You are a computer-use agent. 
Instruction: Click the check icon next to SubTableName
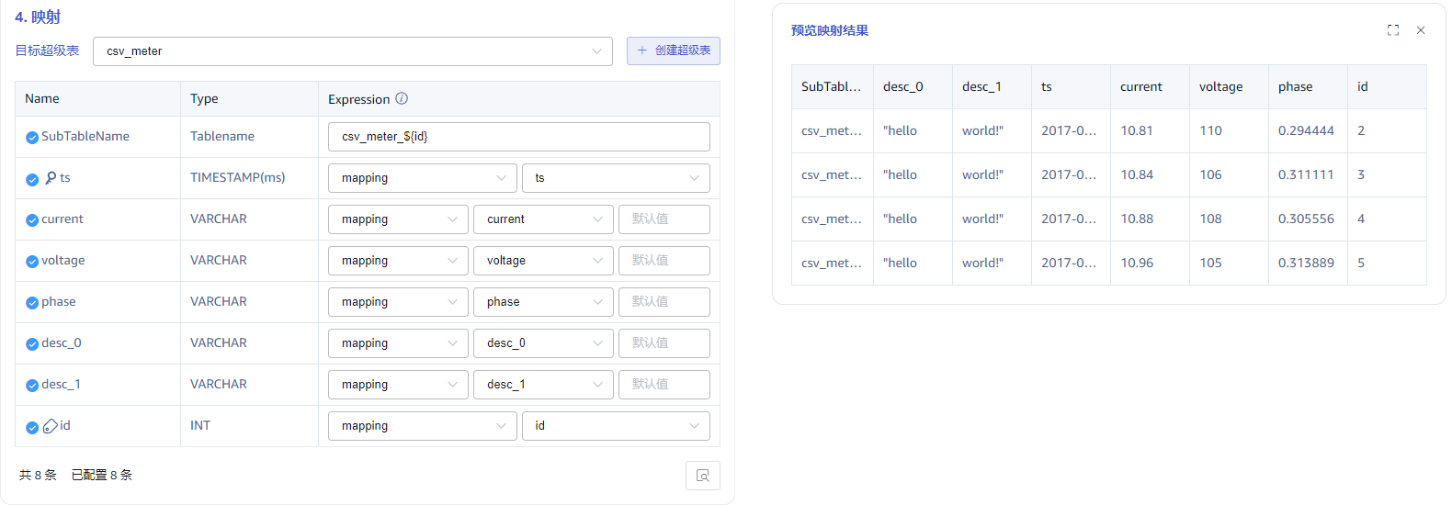click(32, 138)
